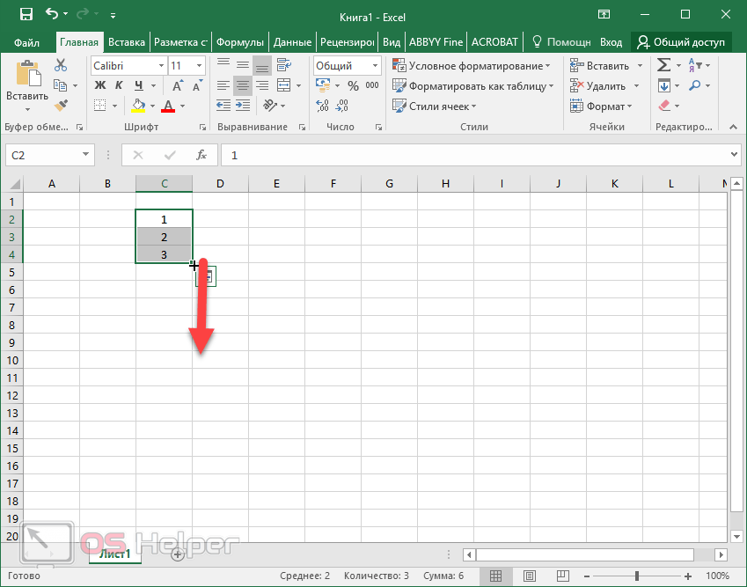Viewport: 747px width, 587px height.
Task: Click the Copy icon
Action: tap(61, 85)
